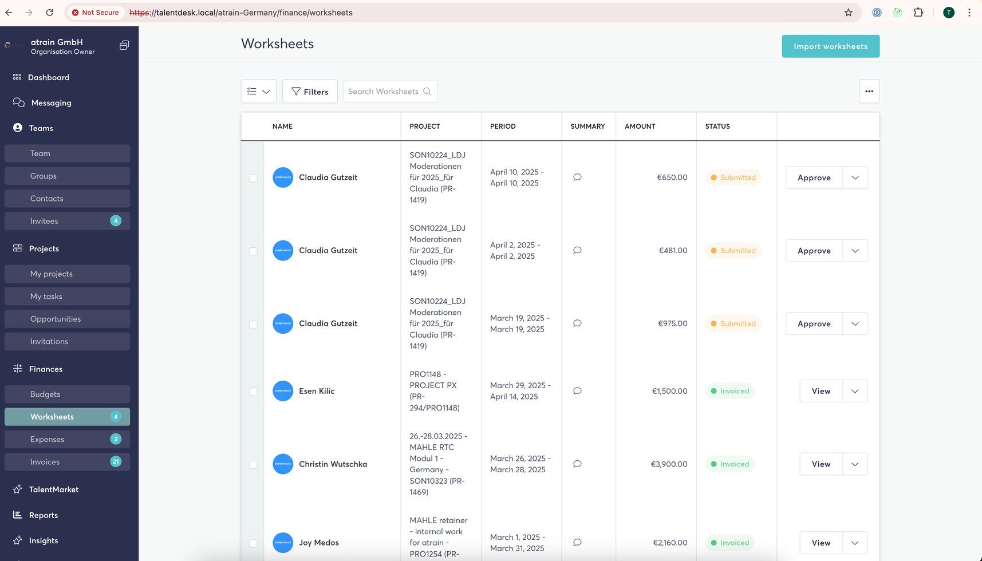Bookmark this page with the star icon
Image resolution: width=982 pixels, height=561 pixels.
click(x=848, y=13)
